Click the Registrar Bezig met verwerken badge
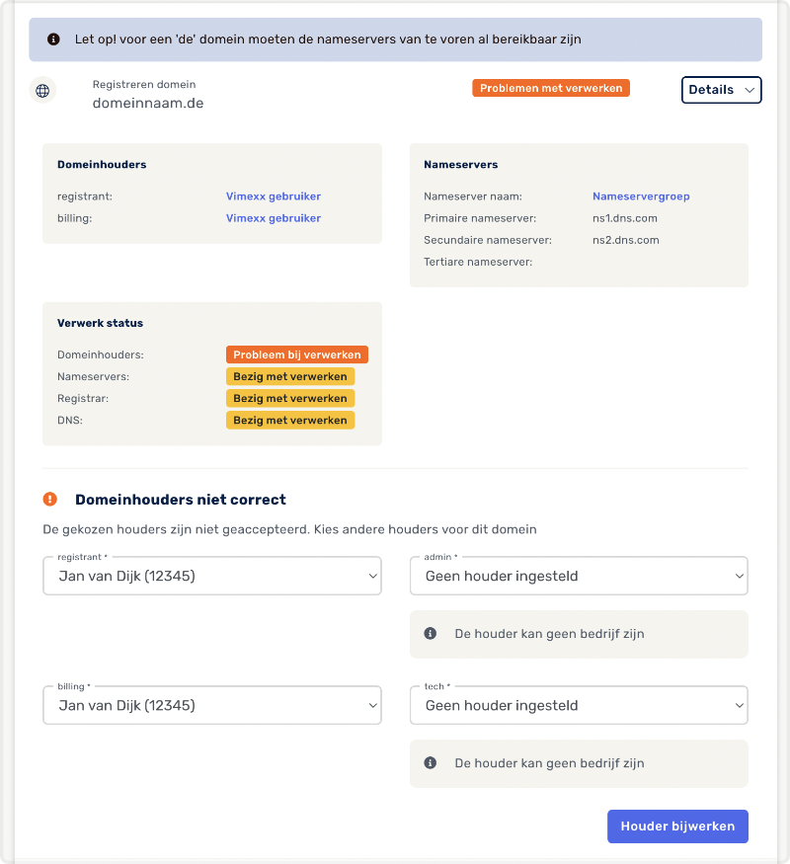790x864 pixels. 290,398
